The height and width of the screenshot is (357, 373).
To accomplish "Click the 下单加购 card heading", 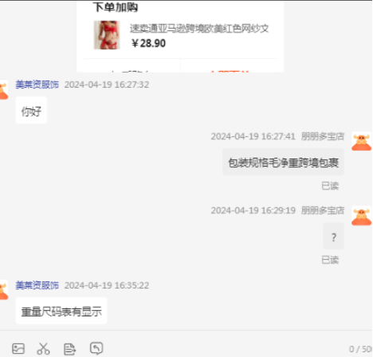I will (x=116, y=7).
